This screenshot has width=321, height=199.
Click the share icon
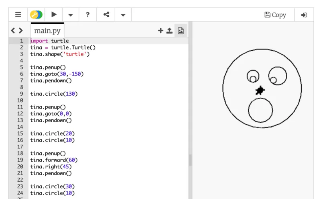click(106, 15)
